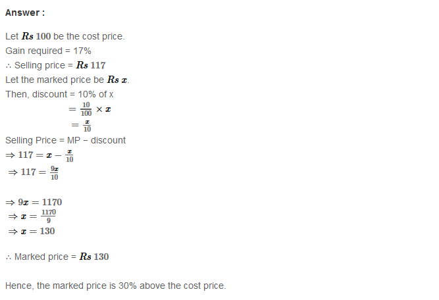The height and width of the screenshot is (300, 439).
Task: Click the "Answer :" heading
Action: [x=25, y=12]
